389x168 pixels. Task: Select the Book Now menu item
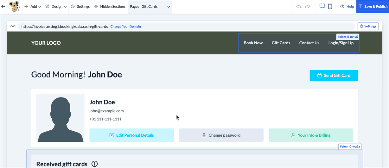pos(253,43)
